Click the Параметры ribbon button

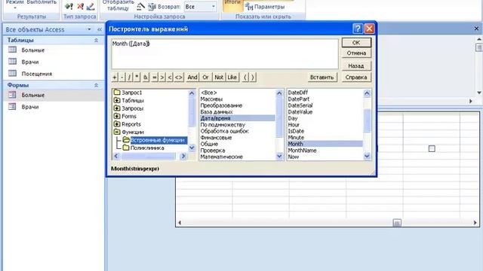(x=265, y=7)
